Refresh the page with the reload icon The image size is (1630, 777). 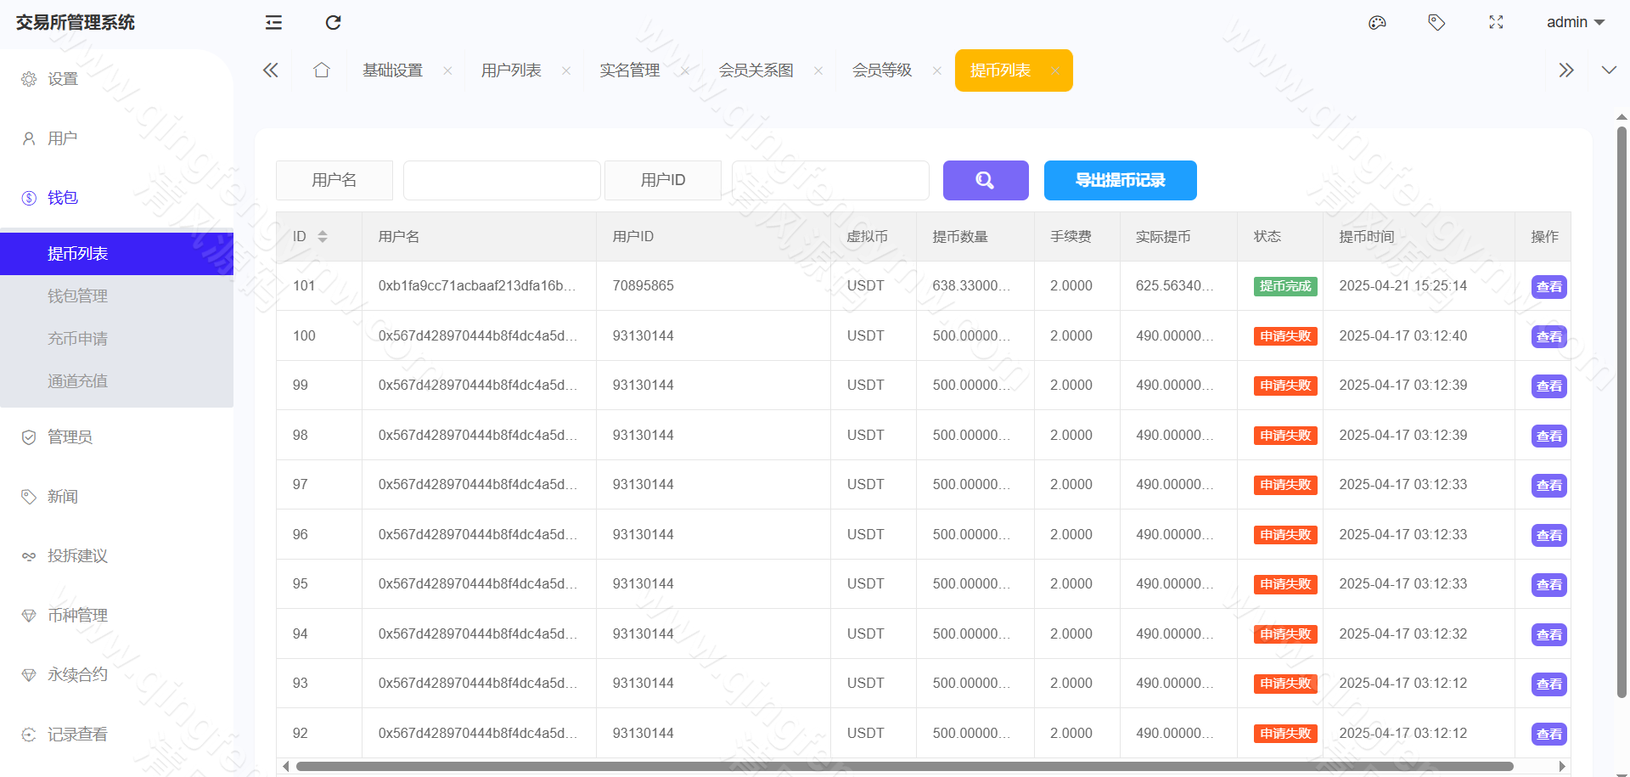[x=333, y=22]
